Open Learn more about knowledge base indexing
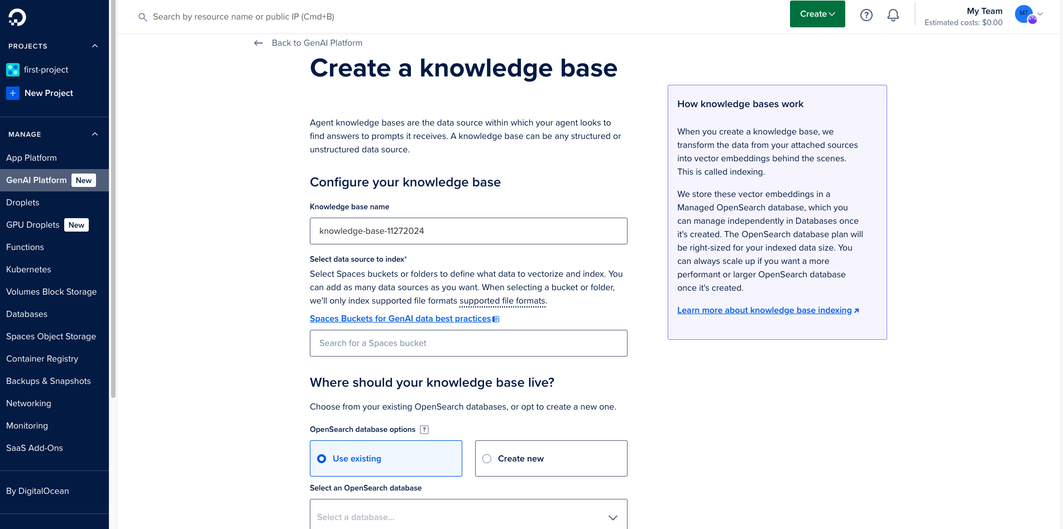 (x=768, y=310)
